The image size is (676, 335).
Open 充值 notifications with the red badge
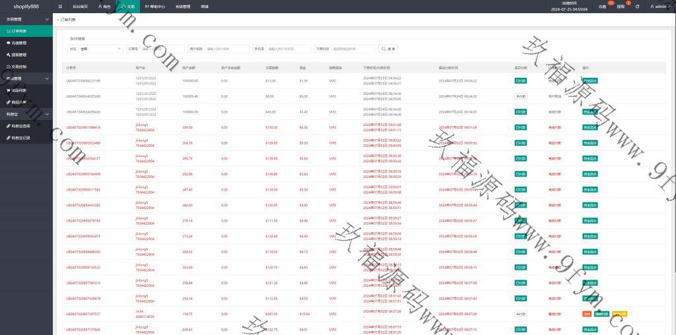602,7
